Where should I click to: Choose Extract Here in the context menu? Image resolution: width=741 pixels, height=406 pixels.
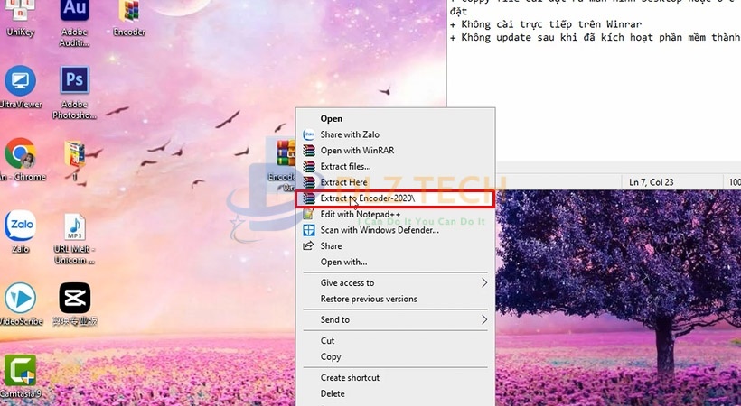(395, 182)
